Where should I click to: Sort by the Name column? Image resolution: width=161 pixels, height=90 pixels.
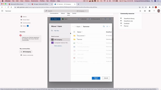(x=80, y=32)
